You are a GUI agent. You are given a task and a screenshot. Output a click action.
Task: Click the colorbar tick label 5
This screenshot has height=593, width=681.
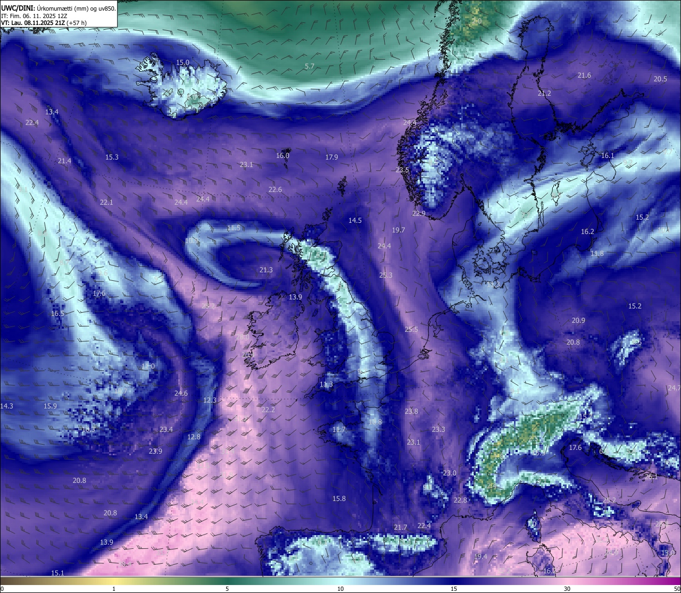pos(227,589)
